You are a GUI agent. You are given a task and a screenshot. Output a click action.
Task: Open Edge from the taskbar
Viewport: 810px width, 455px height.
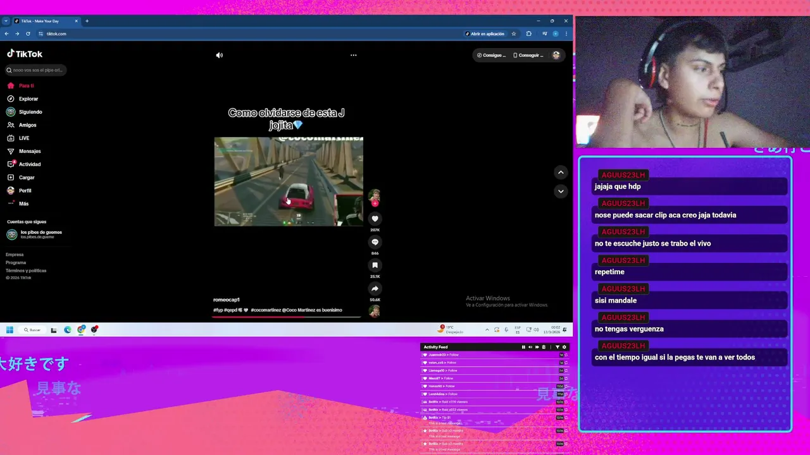68,330
